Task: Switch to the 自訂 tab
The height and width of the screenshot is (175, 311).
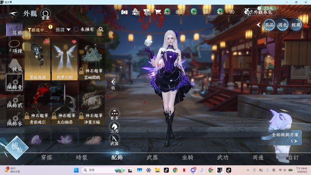Action: [293, 157]
